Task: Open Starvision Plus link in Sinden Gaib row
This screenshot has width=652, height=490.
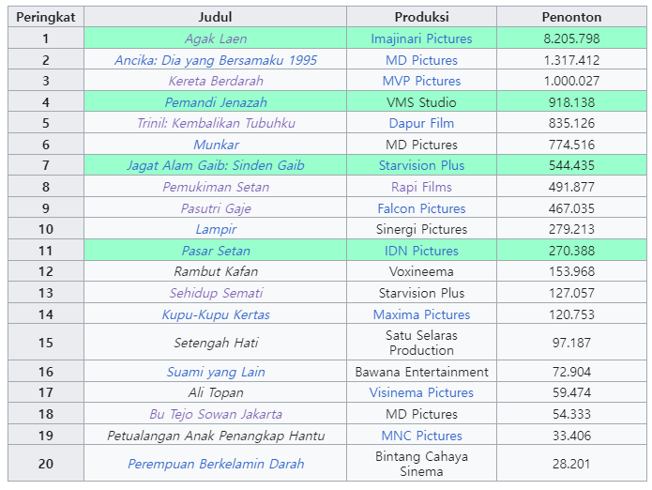Action: (x=421, y=165)
